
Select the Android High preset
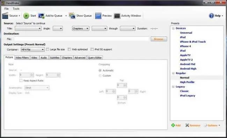[x=188, y=68]
